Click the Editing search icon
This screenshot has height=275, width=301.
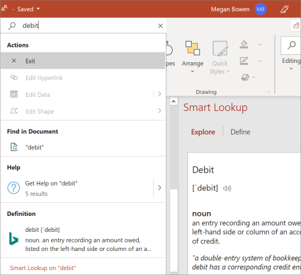coord(292,46)
